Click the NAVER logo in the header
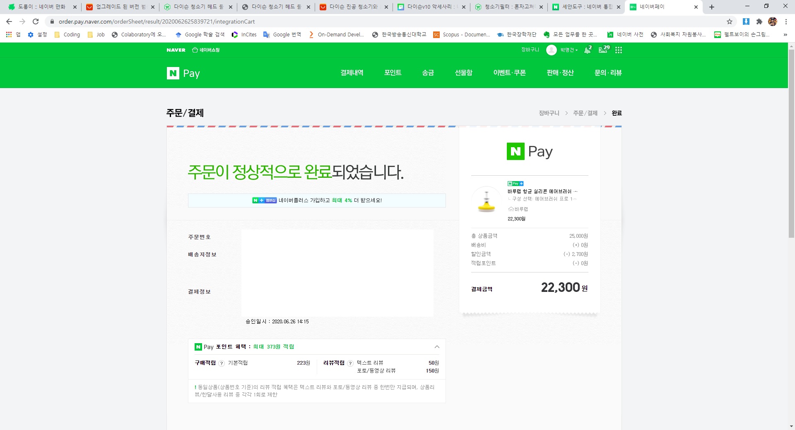 click(x=176, y=50)
